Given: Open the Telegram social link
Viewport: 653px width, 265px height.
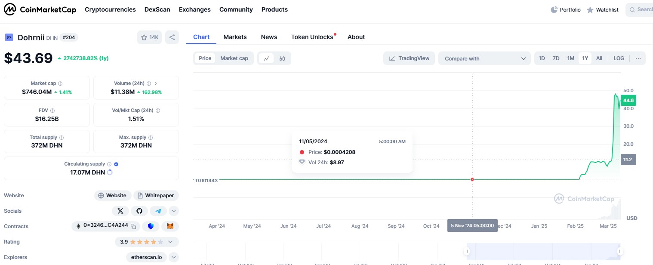Looking at the screenshot, I should [x=158, y=211].
